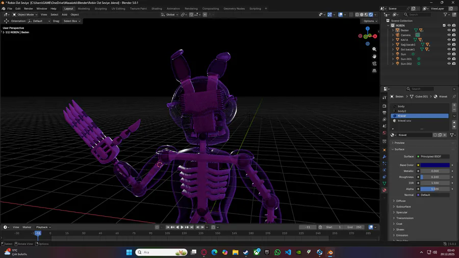
Task: Open the Material properties tab icon
Action: (x=384, y=190)
